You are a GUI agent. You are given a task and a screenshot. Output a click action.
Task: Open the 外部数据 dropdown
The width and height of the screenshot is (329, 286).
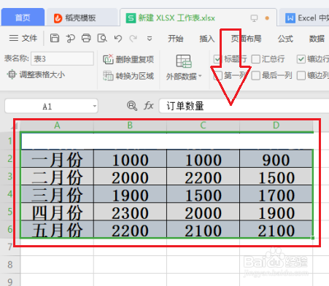(184, 67)
